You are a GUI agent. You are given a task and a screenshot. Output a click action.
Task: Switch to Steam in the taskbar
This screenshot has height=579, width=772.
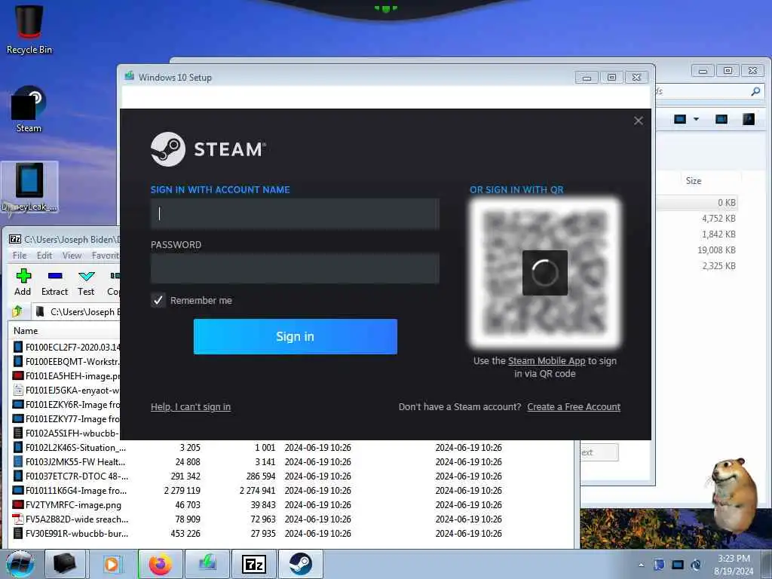(300, 564)
